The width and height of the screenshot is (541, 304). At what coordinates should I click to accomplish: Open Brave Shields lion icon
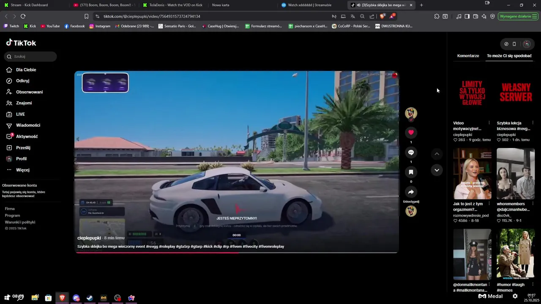(x=382, y=16)
